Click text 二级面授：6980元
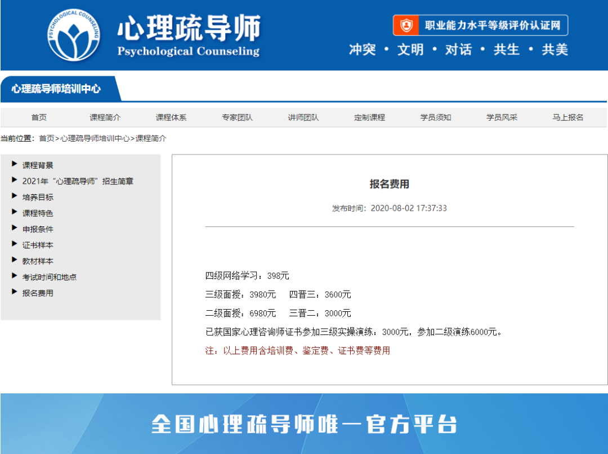Viewport: 608px width, 454px height. (240, 313)
